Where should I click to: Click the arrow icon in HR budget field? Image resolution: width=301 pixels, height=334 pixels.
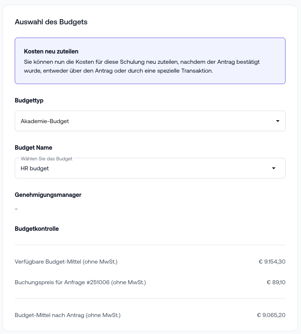274,168
